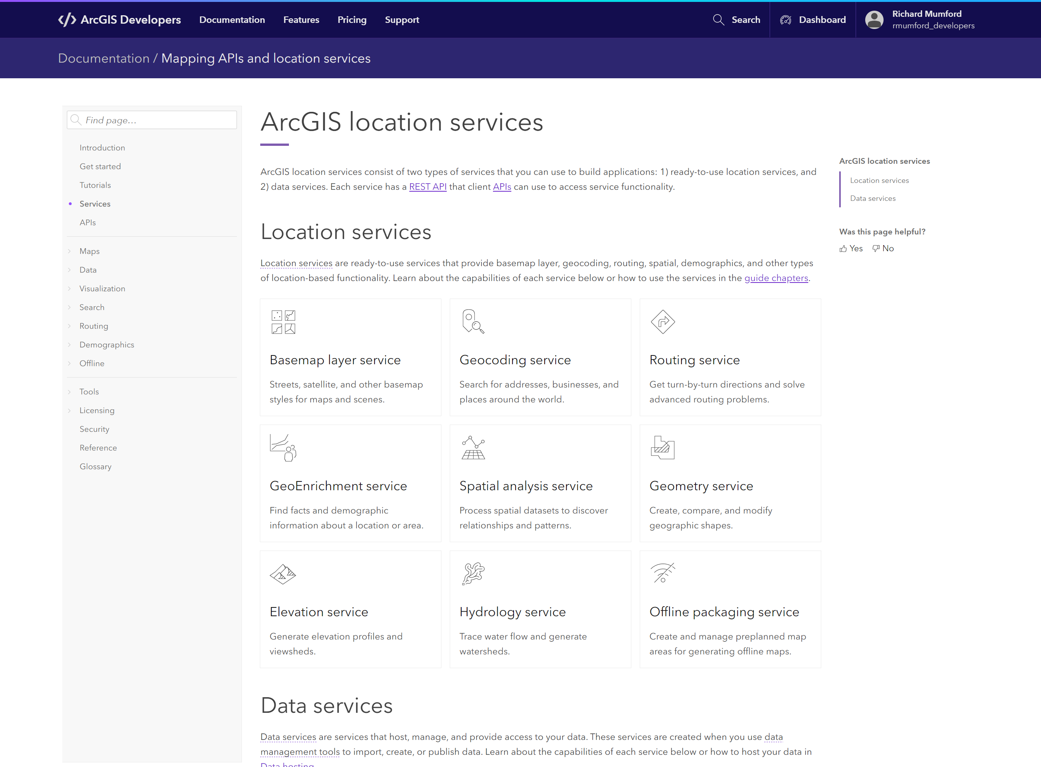Open Elevation service card title
This screenshot has height=767, width=1041.
[x=319, y=612]
